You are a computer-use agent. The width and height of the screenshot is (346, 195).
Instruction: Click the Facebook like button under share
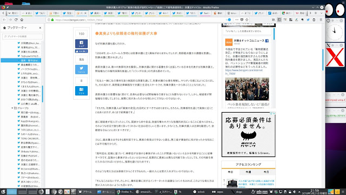pyautogui.click(x=82, y=51)
